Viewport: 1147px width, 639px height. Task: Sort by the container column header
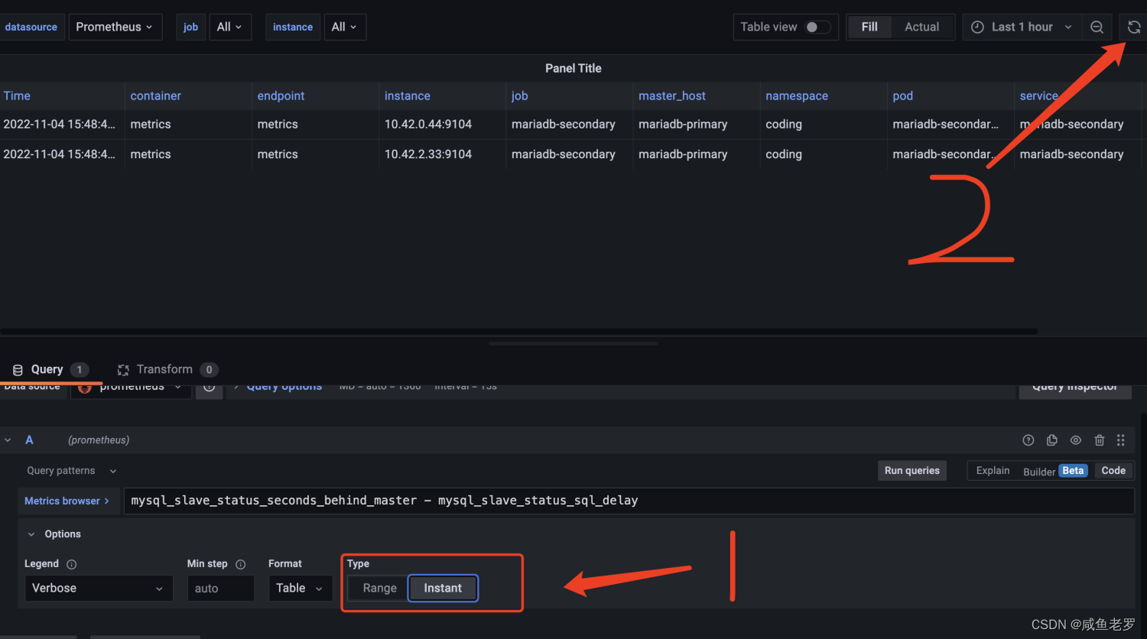(155, 96)
